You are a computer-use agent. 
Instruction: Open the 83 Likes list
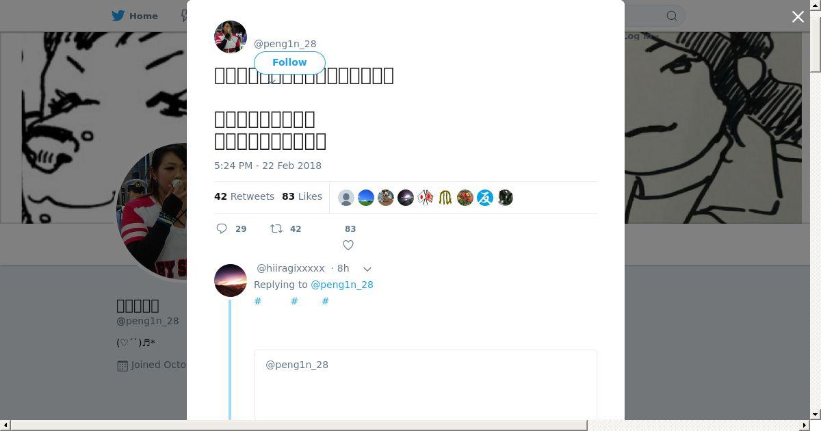pyautogui.click(x=302, y=196)
